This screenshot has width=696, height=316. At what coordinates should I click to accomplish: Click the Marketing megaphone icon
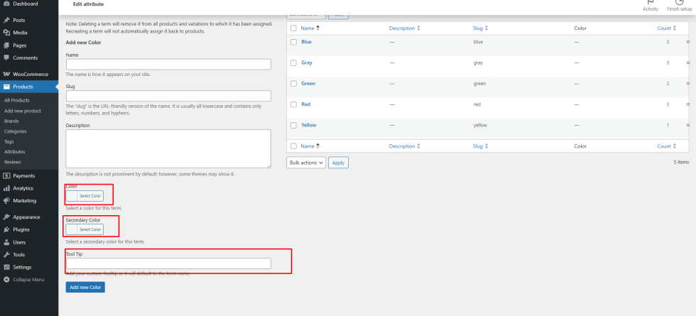[6, 200]
